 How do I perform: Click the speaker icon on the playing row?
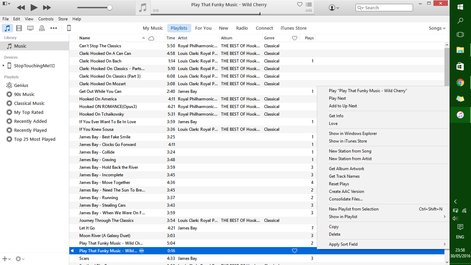click(72, 251)
